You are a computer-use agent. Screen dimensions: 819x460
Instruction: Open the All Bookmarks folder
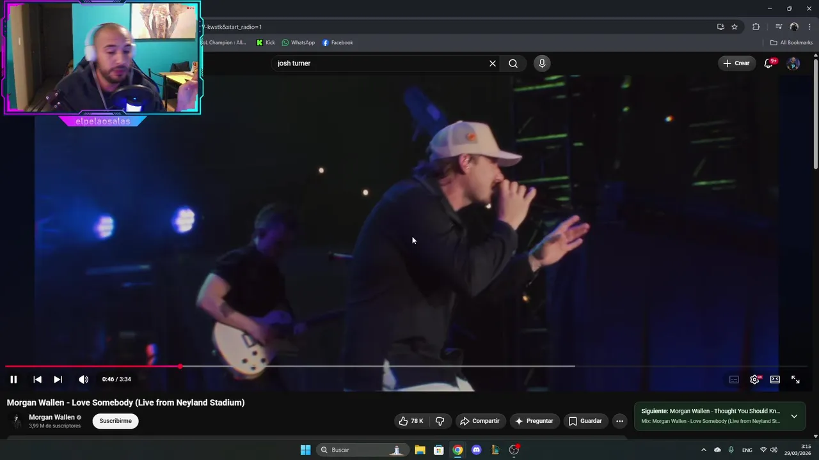click(x=791, y=43)
